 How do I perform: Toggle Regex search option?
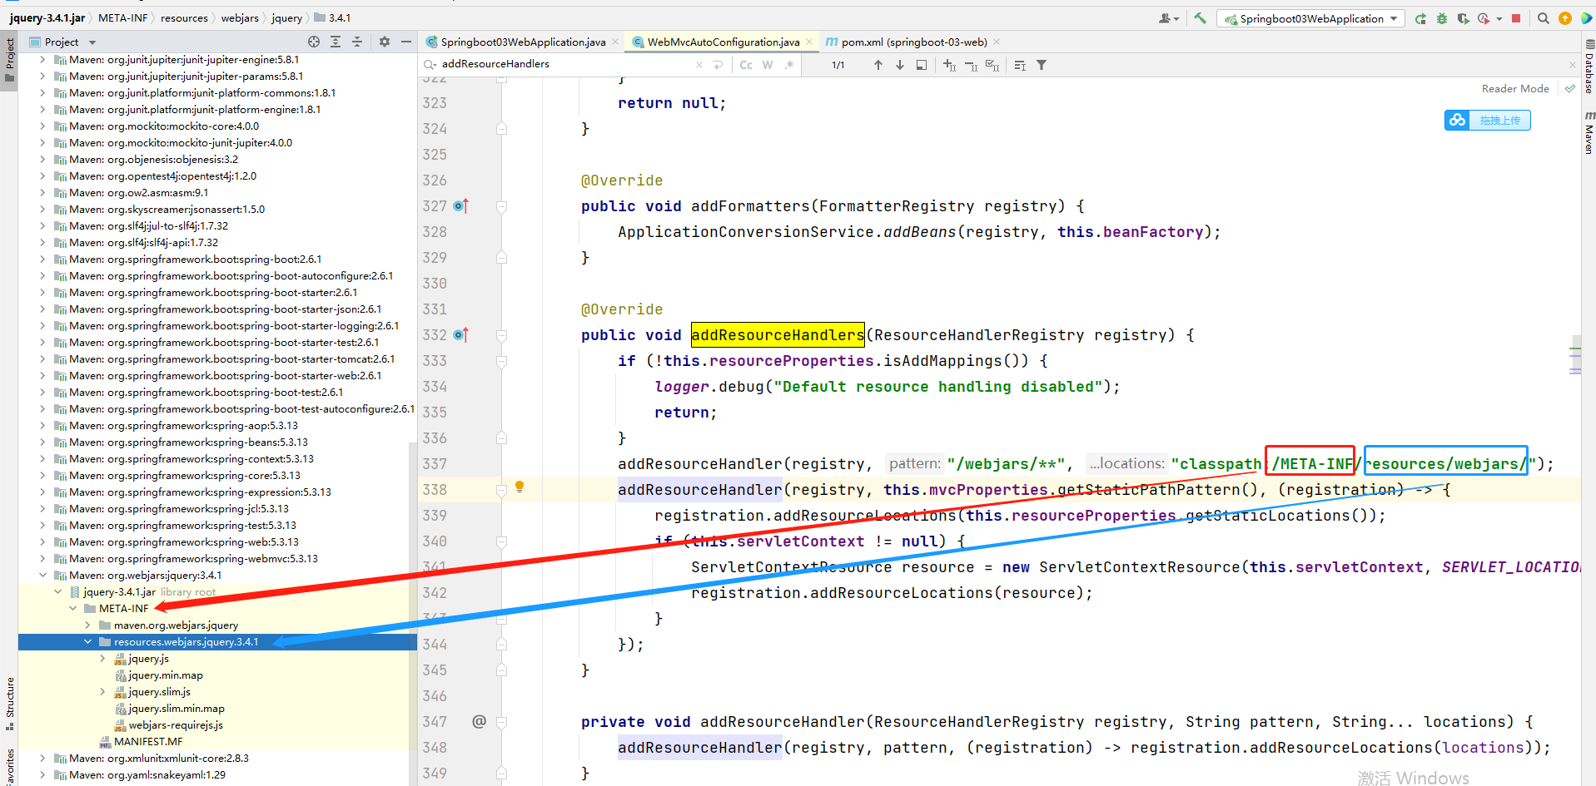[x=789, y=65]
